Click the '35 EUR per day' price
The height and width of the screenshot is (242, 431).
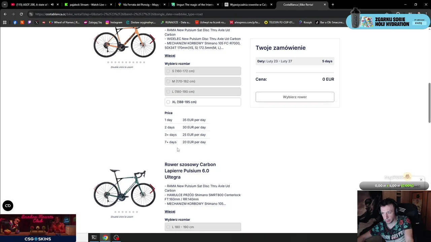point(194,120)
